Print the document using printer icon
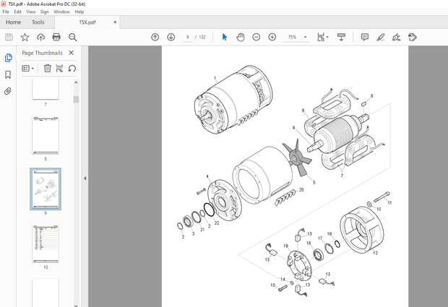This screenshot has width=448, height=307. [x=56, y=37]
